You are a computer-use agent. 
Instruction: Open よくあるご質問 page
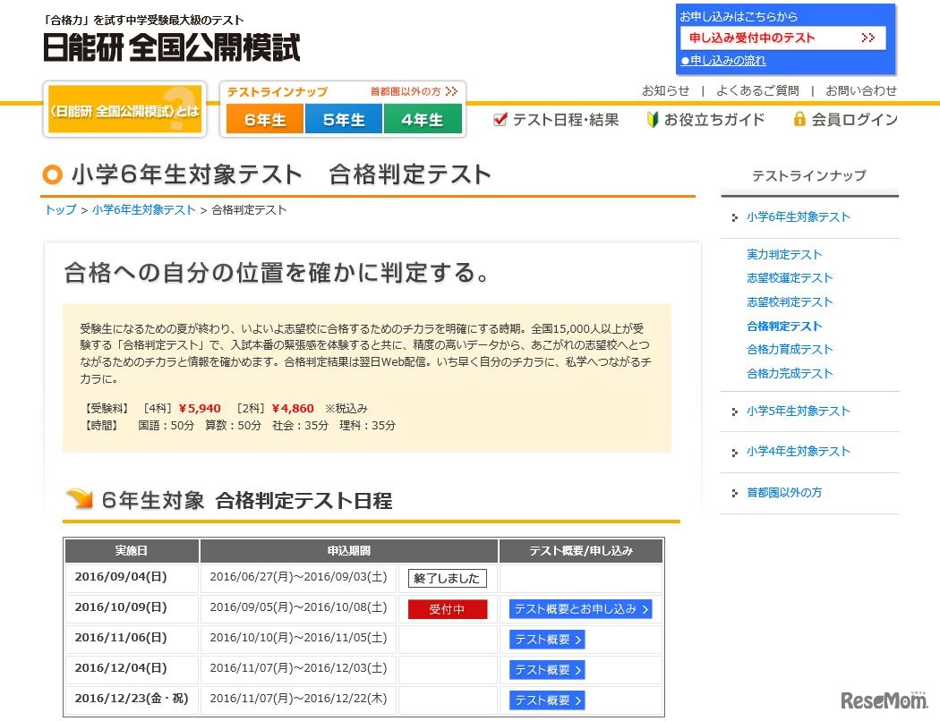757,90
